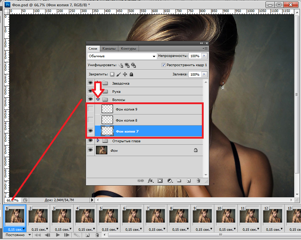Create a new layer group folder
This screenshot has width=301, height=240.
(x=179, y=181)
